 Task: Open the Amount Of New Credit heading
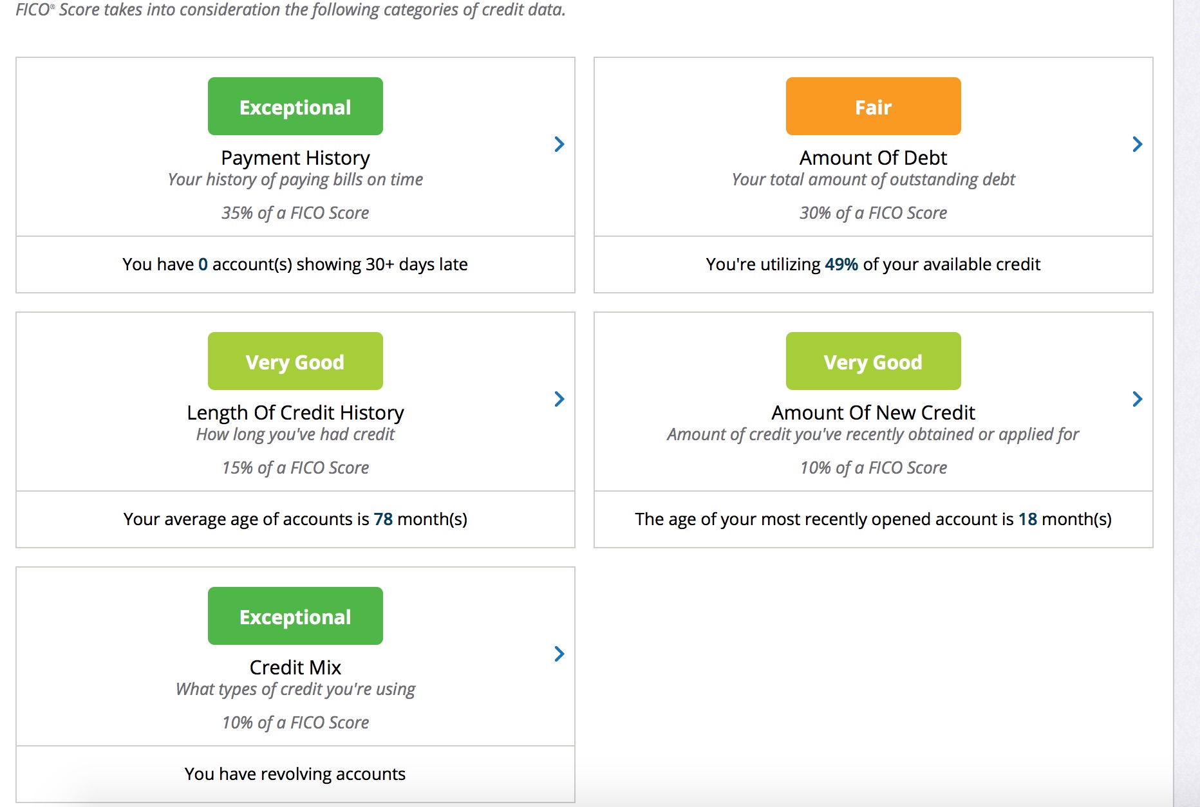[874, 413]
